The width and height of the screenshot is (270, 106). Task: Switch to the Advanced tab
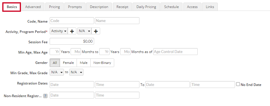click(x=33, y=7)
